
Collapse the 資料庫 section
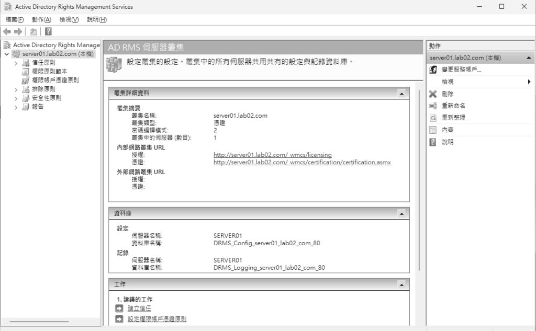click(401, 213)
